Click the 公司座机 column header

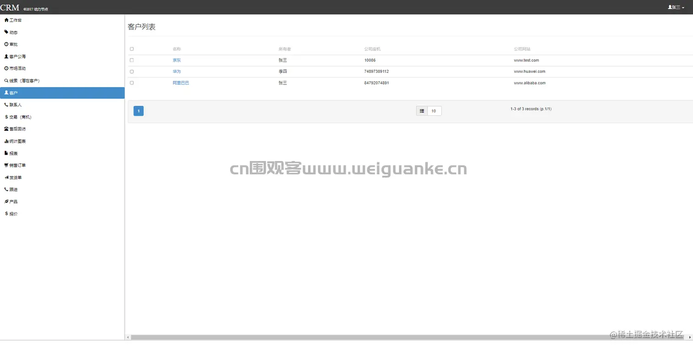(x=372, y=49)
